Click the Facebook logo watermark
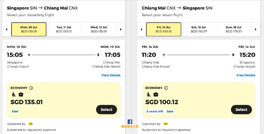 pos(130,122)
